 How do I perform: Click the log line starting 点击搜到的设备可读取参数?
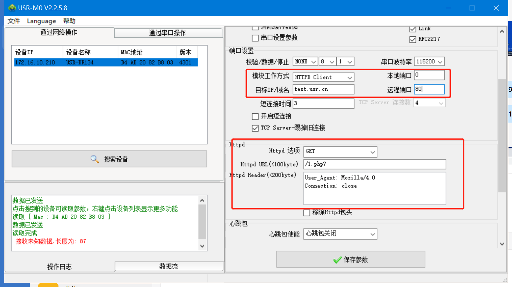[x=95, y=209]
